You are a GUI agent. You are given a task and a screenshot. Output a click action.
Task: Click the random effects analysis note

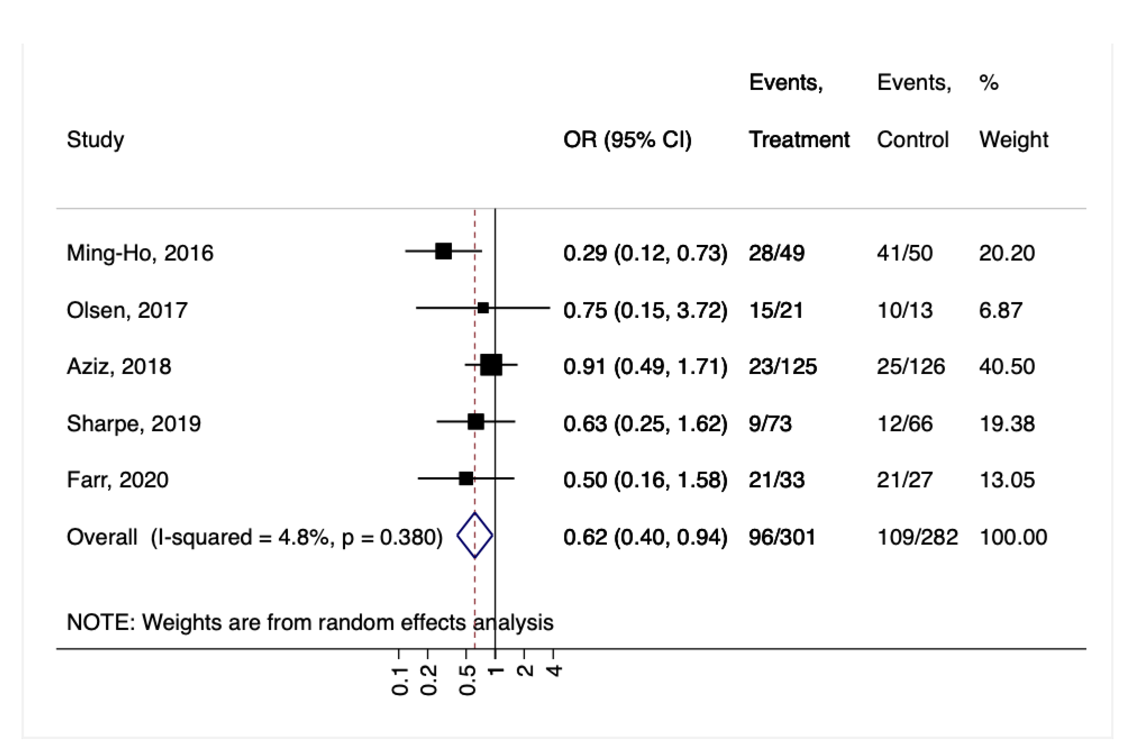coord(309,622)
